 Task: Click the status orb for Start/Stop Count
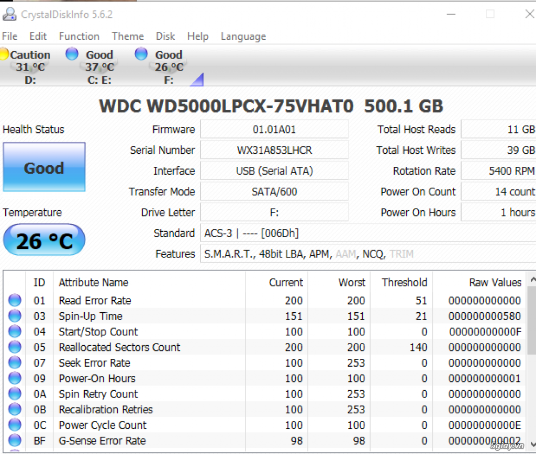(x=15, y=332)
